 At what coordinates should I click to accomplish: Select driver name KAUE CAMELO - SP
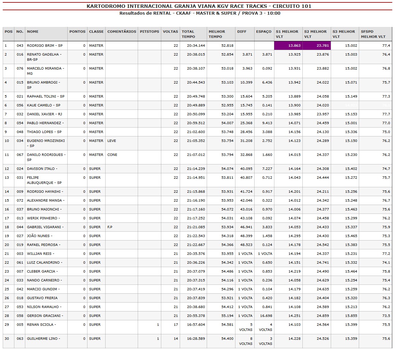[x=43, y=105]
